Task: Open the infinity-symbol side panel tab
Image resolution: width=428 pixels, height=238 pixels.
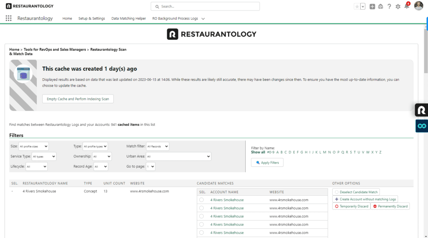Action: point(422,126)
